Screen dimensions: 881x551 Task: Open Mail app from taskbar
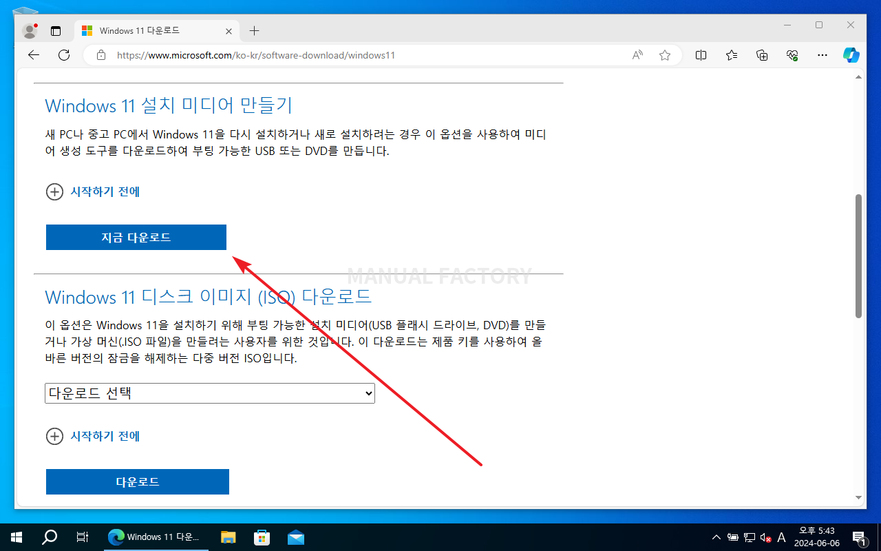click(296, 537)
